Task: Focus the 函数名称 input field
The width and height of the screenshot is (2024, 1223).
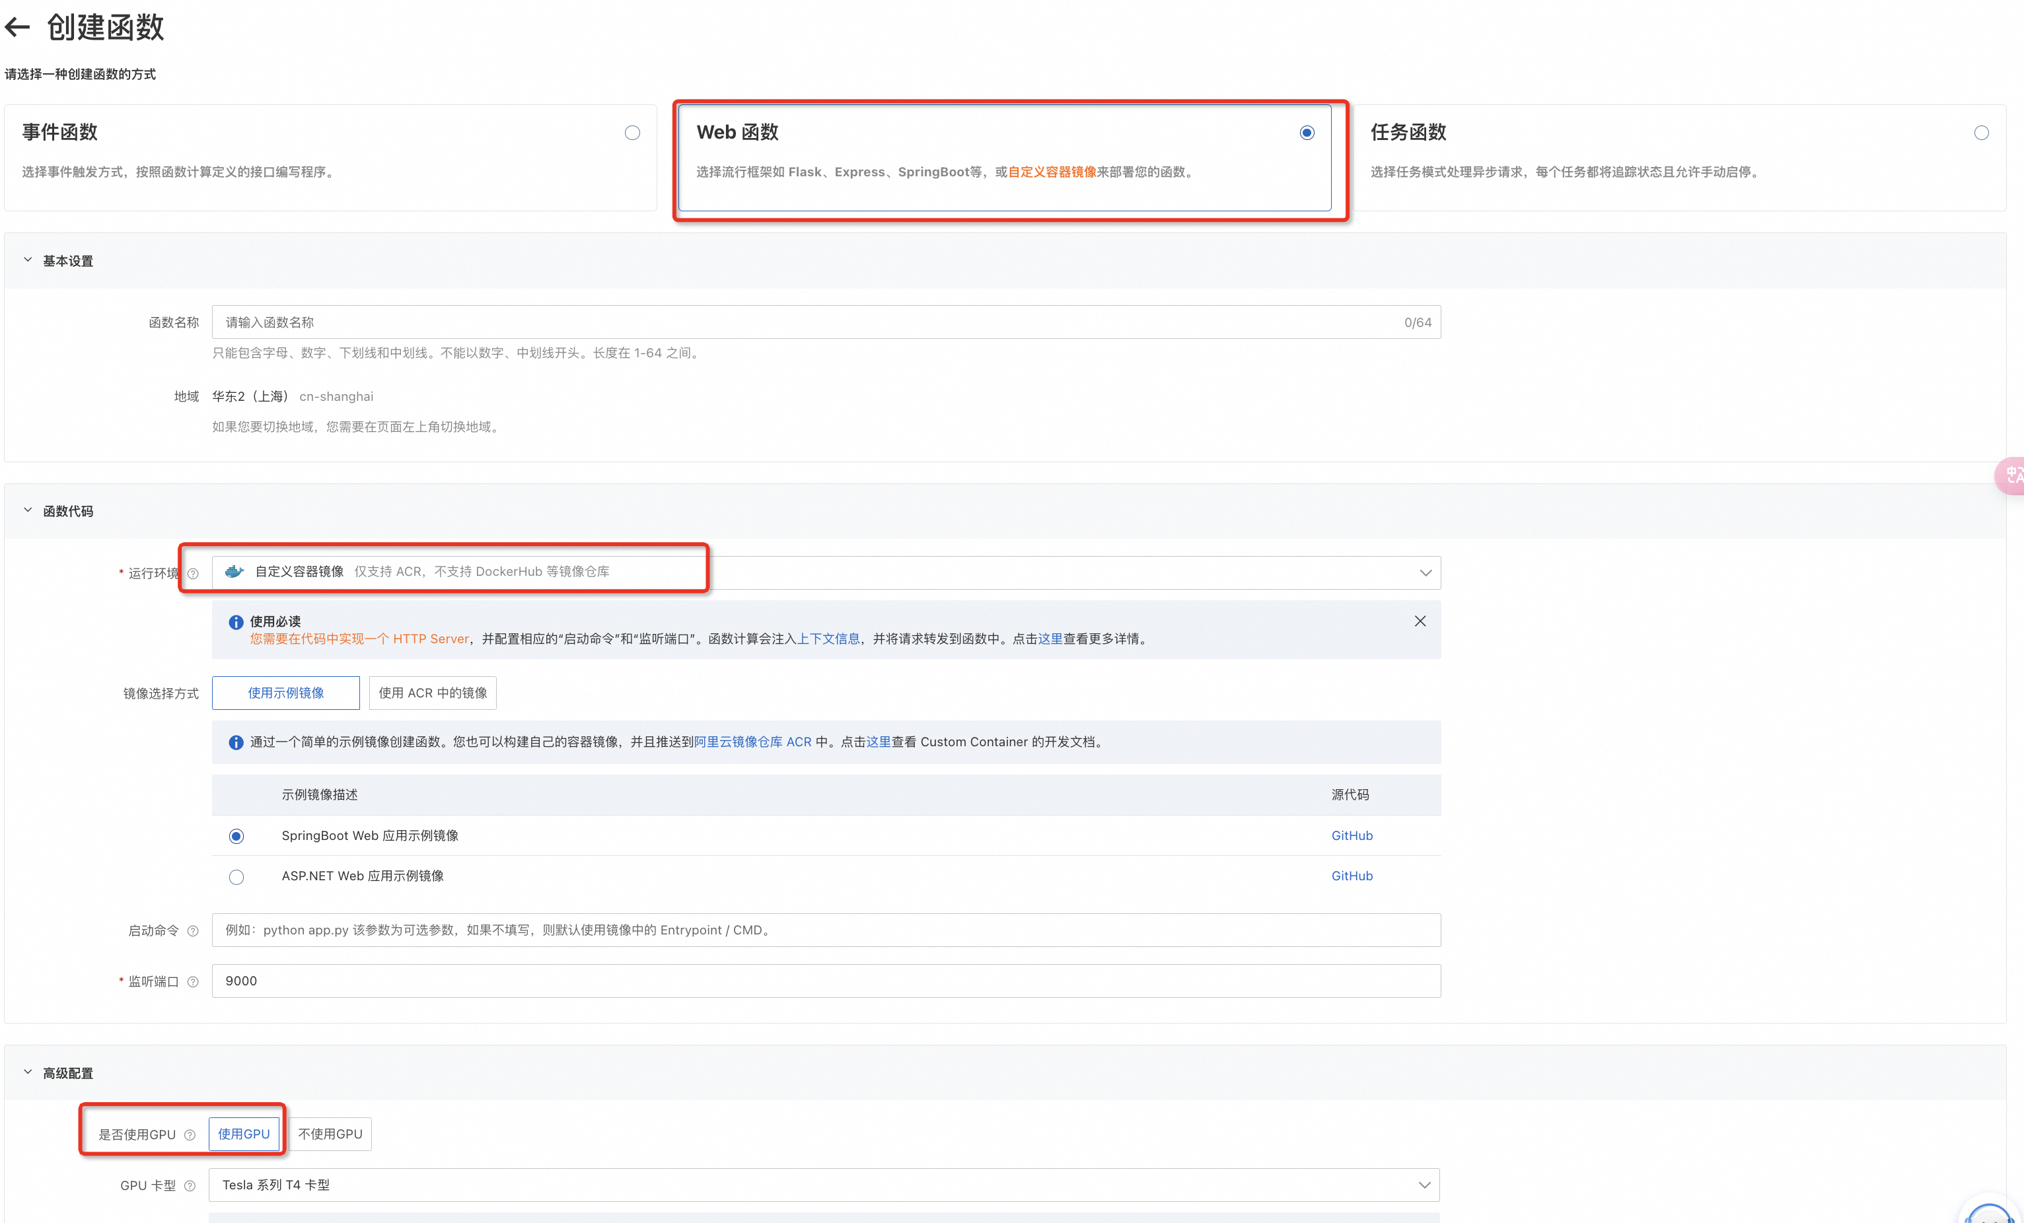Action: (826, 322)
